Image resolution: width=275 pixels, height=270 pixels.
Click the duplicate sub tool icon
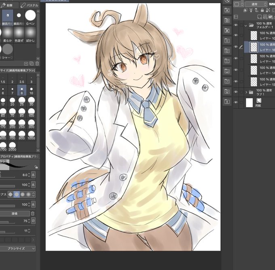(32, 64)
